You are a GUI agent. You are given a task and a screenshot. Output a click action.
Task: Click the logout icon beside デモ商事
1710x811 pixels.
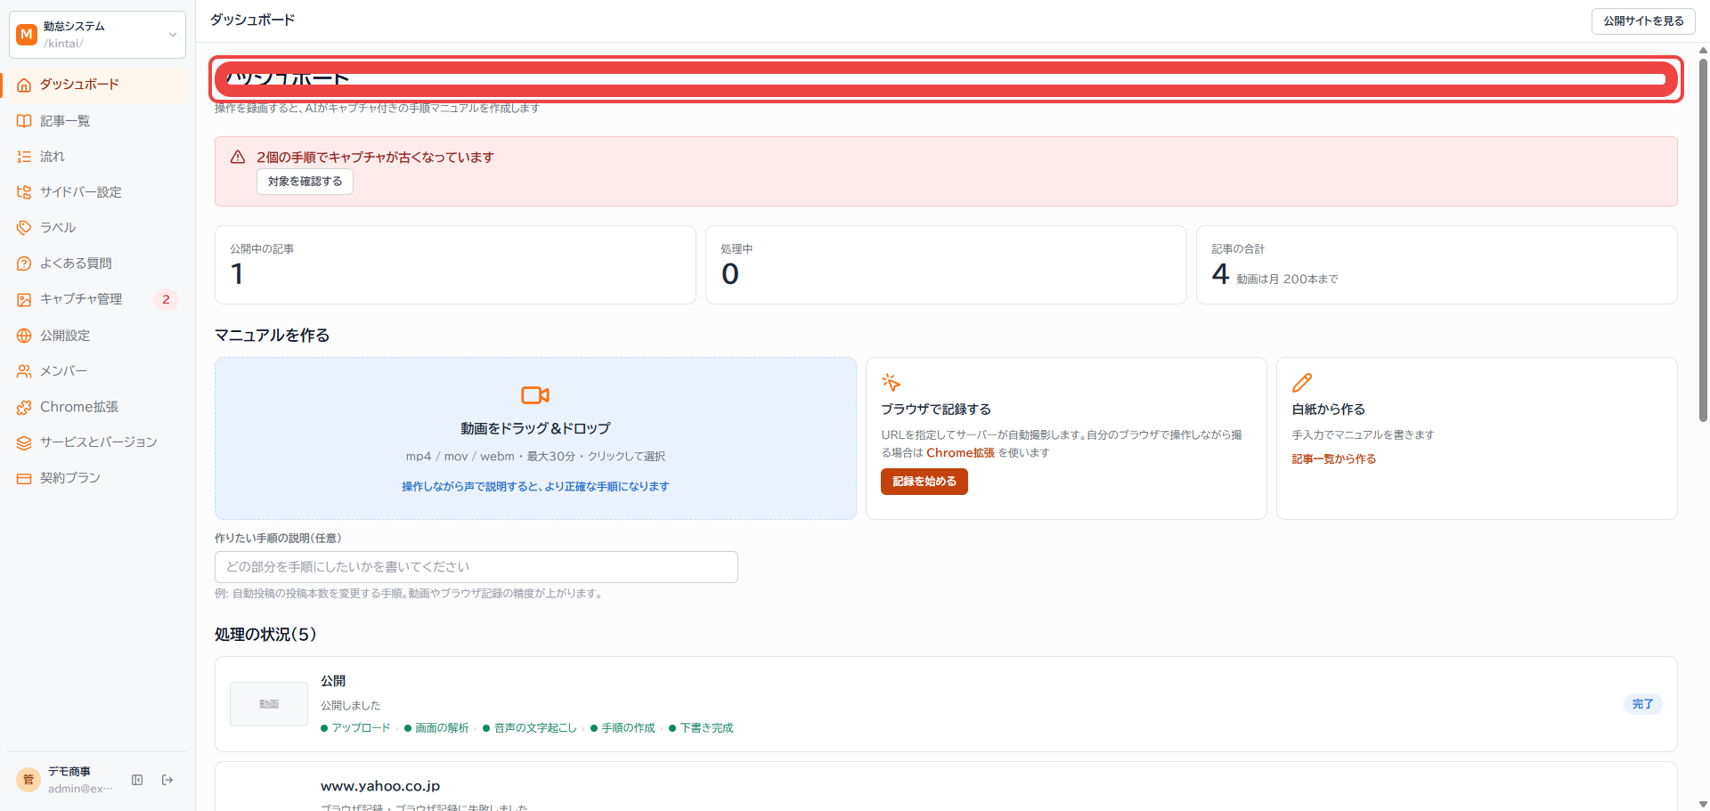[167, 780]
